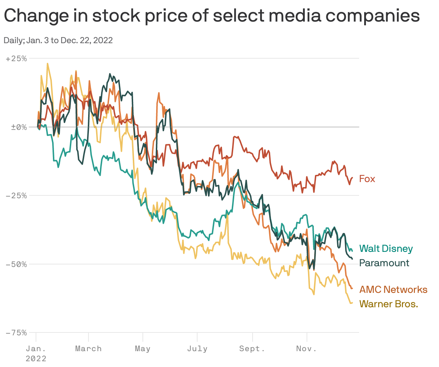This screenshot has width=439, height=367.
Task: Click the Sept. x-axis label
Action: pyautogui.click(x=252, y=349)
